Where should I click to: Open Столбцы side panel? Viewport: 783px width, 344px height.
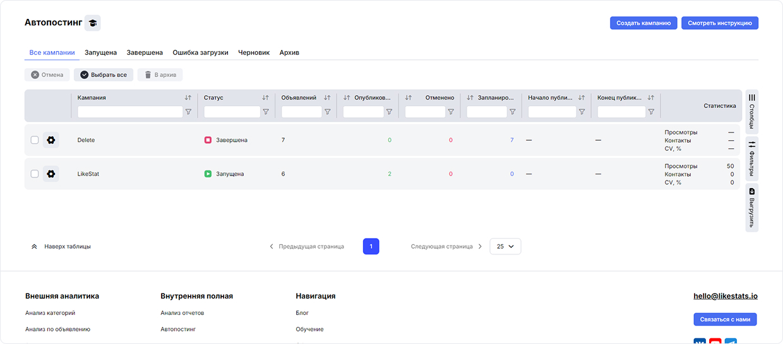pyautogui.click(x=751, y=111)
